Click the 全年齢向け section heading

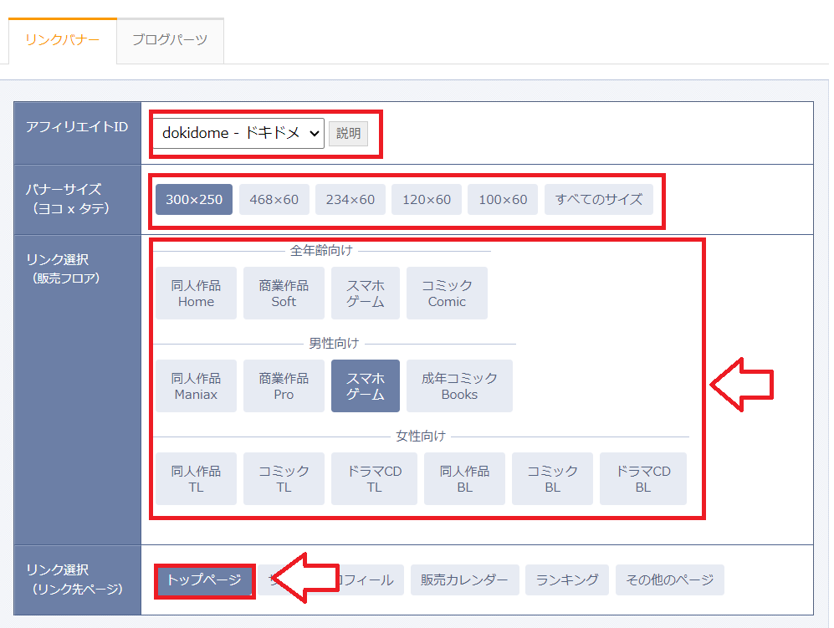[x=321, y=251]
